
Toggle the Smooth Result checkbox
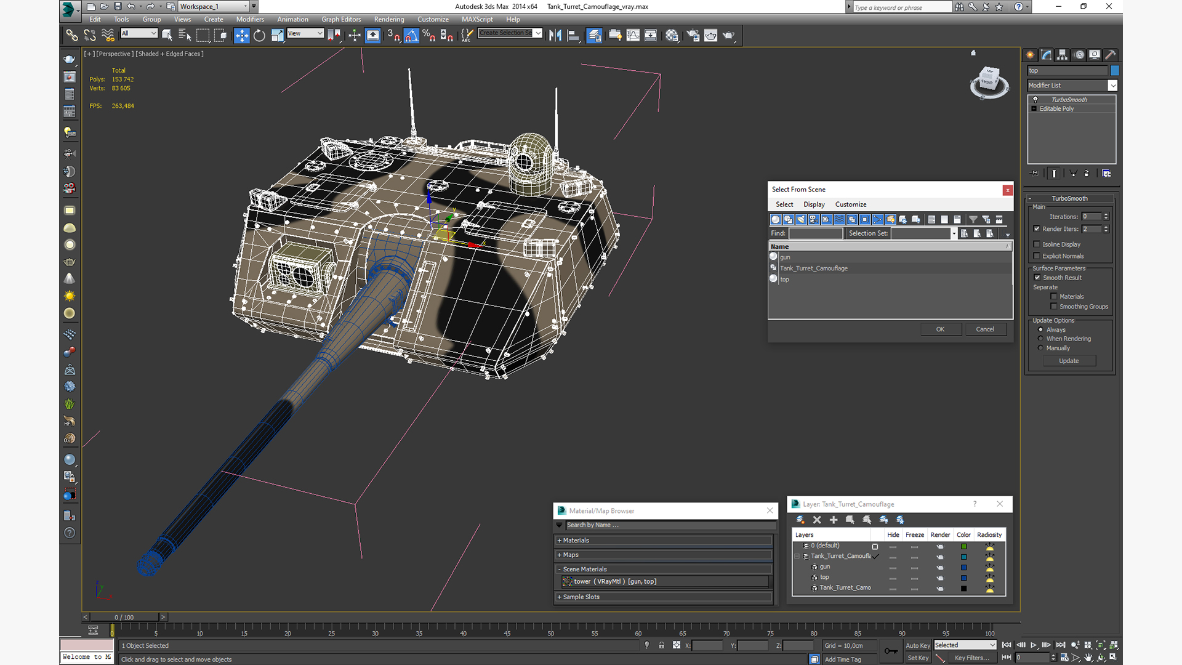pos(1037,278)
